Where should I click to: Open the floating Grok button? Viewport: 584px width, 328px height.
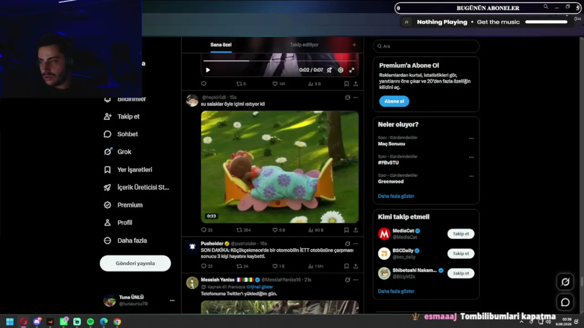tap(565, 282)
